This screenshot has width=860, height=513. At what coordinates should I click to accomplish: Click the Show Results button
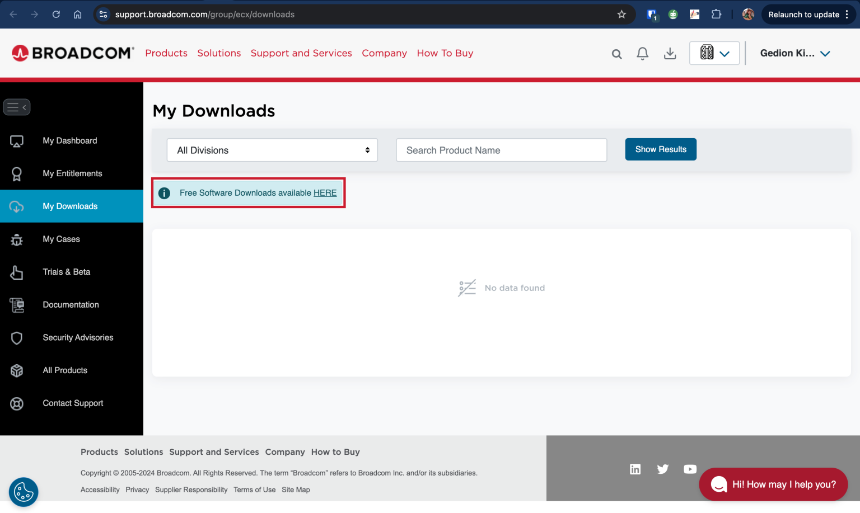click(x=661, y=149)
